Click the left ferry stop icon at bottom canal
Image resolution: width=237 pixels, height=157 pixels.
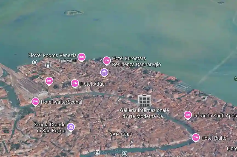click(97, 153)
